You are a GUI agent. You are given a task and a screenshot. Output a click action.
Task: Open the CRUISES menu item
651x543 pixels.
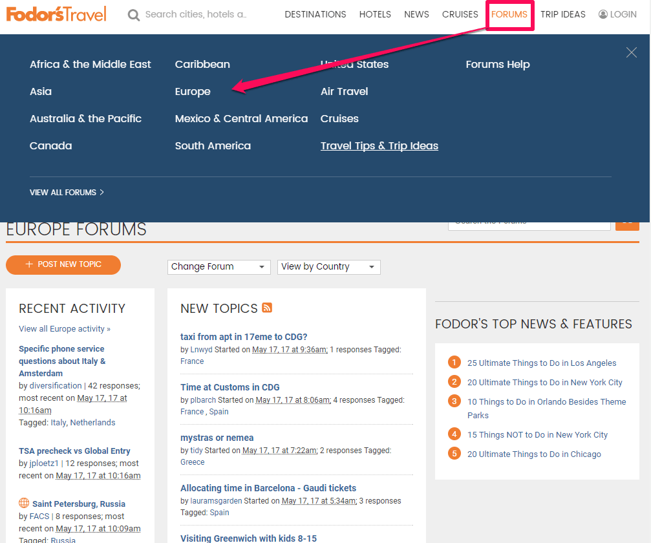[x=460, y=14]
